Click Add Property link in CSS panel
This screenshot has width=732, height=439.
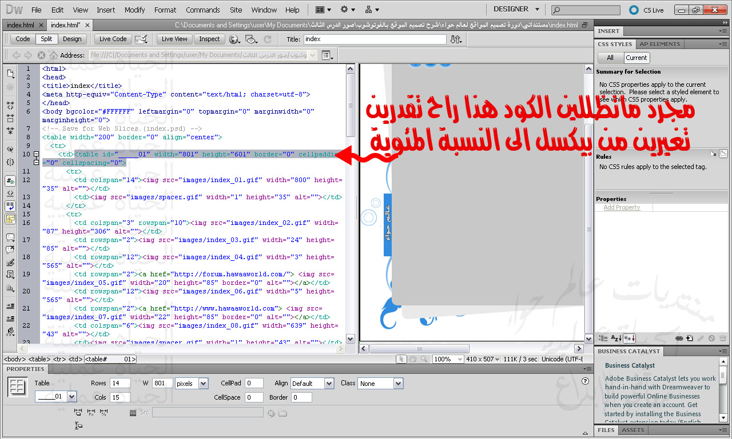[622, 207]
